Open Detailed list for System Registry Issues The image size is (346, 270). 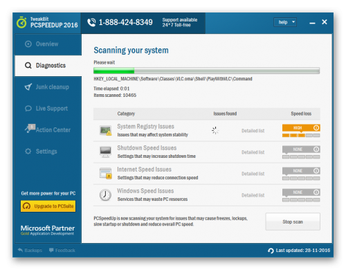click(x=253, y=131)
